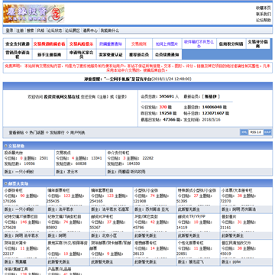Collapse the 邮票大卖场 section icon
The height and width of the screenshot is (275, 275).
coord(6,183)
